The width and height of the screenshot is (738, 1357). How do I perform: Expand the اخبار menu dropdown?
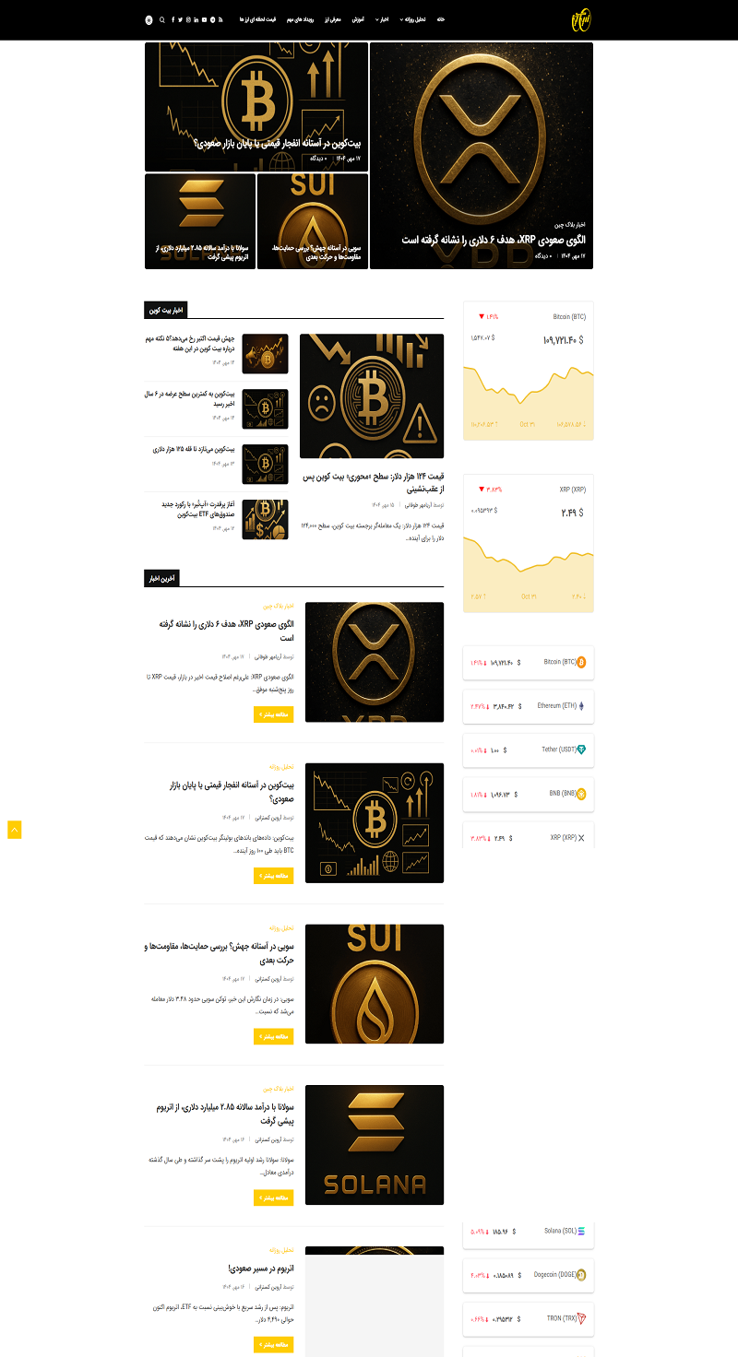pos(382,19)
